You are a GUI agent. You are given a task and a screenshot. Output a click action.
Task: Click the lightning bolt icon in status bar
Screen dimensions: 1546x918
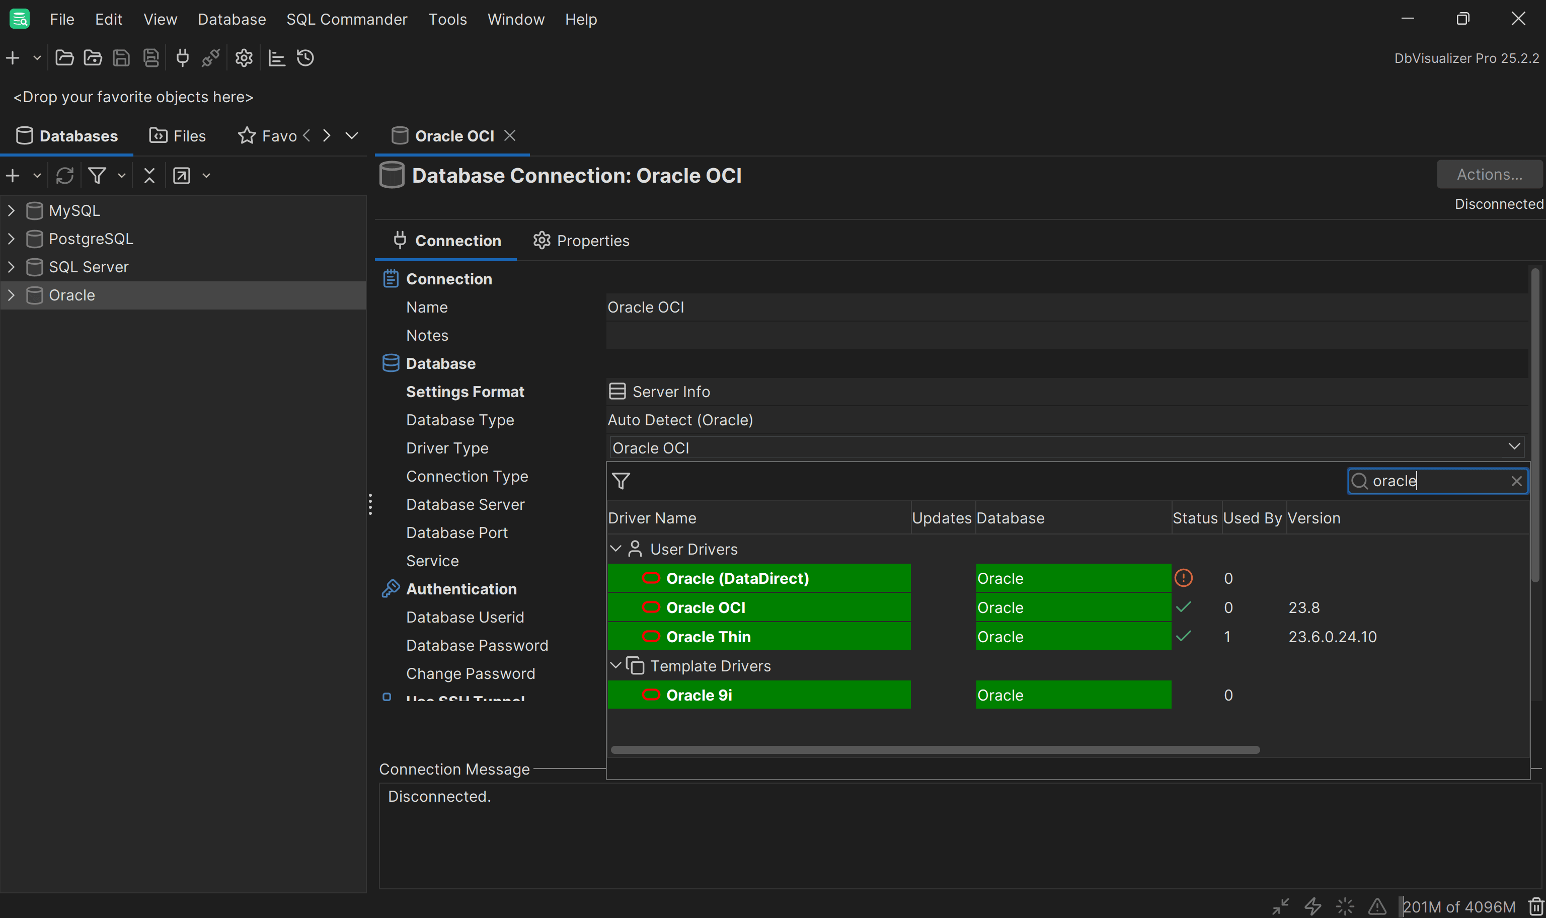pyautogui.click(x=1313, y=906)
